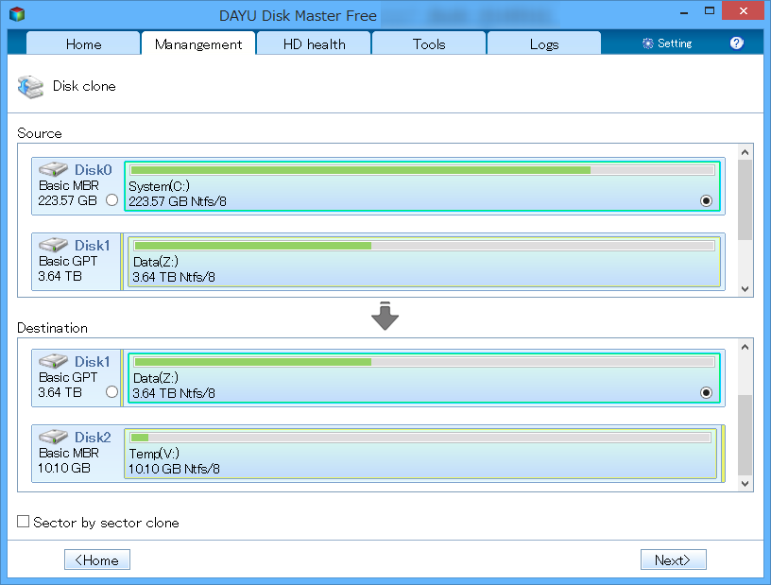Click the Setting gear icon

pyautogui.click(x=647, y=43)
